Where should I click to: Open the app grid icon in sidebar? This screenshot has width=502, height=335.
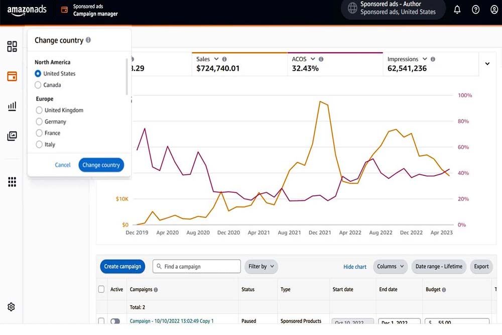coord(12,182)
